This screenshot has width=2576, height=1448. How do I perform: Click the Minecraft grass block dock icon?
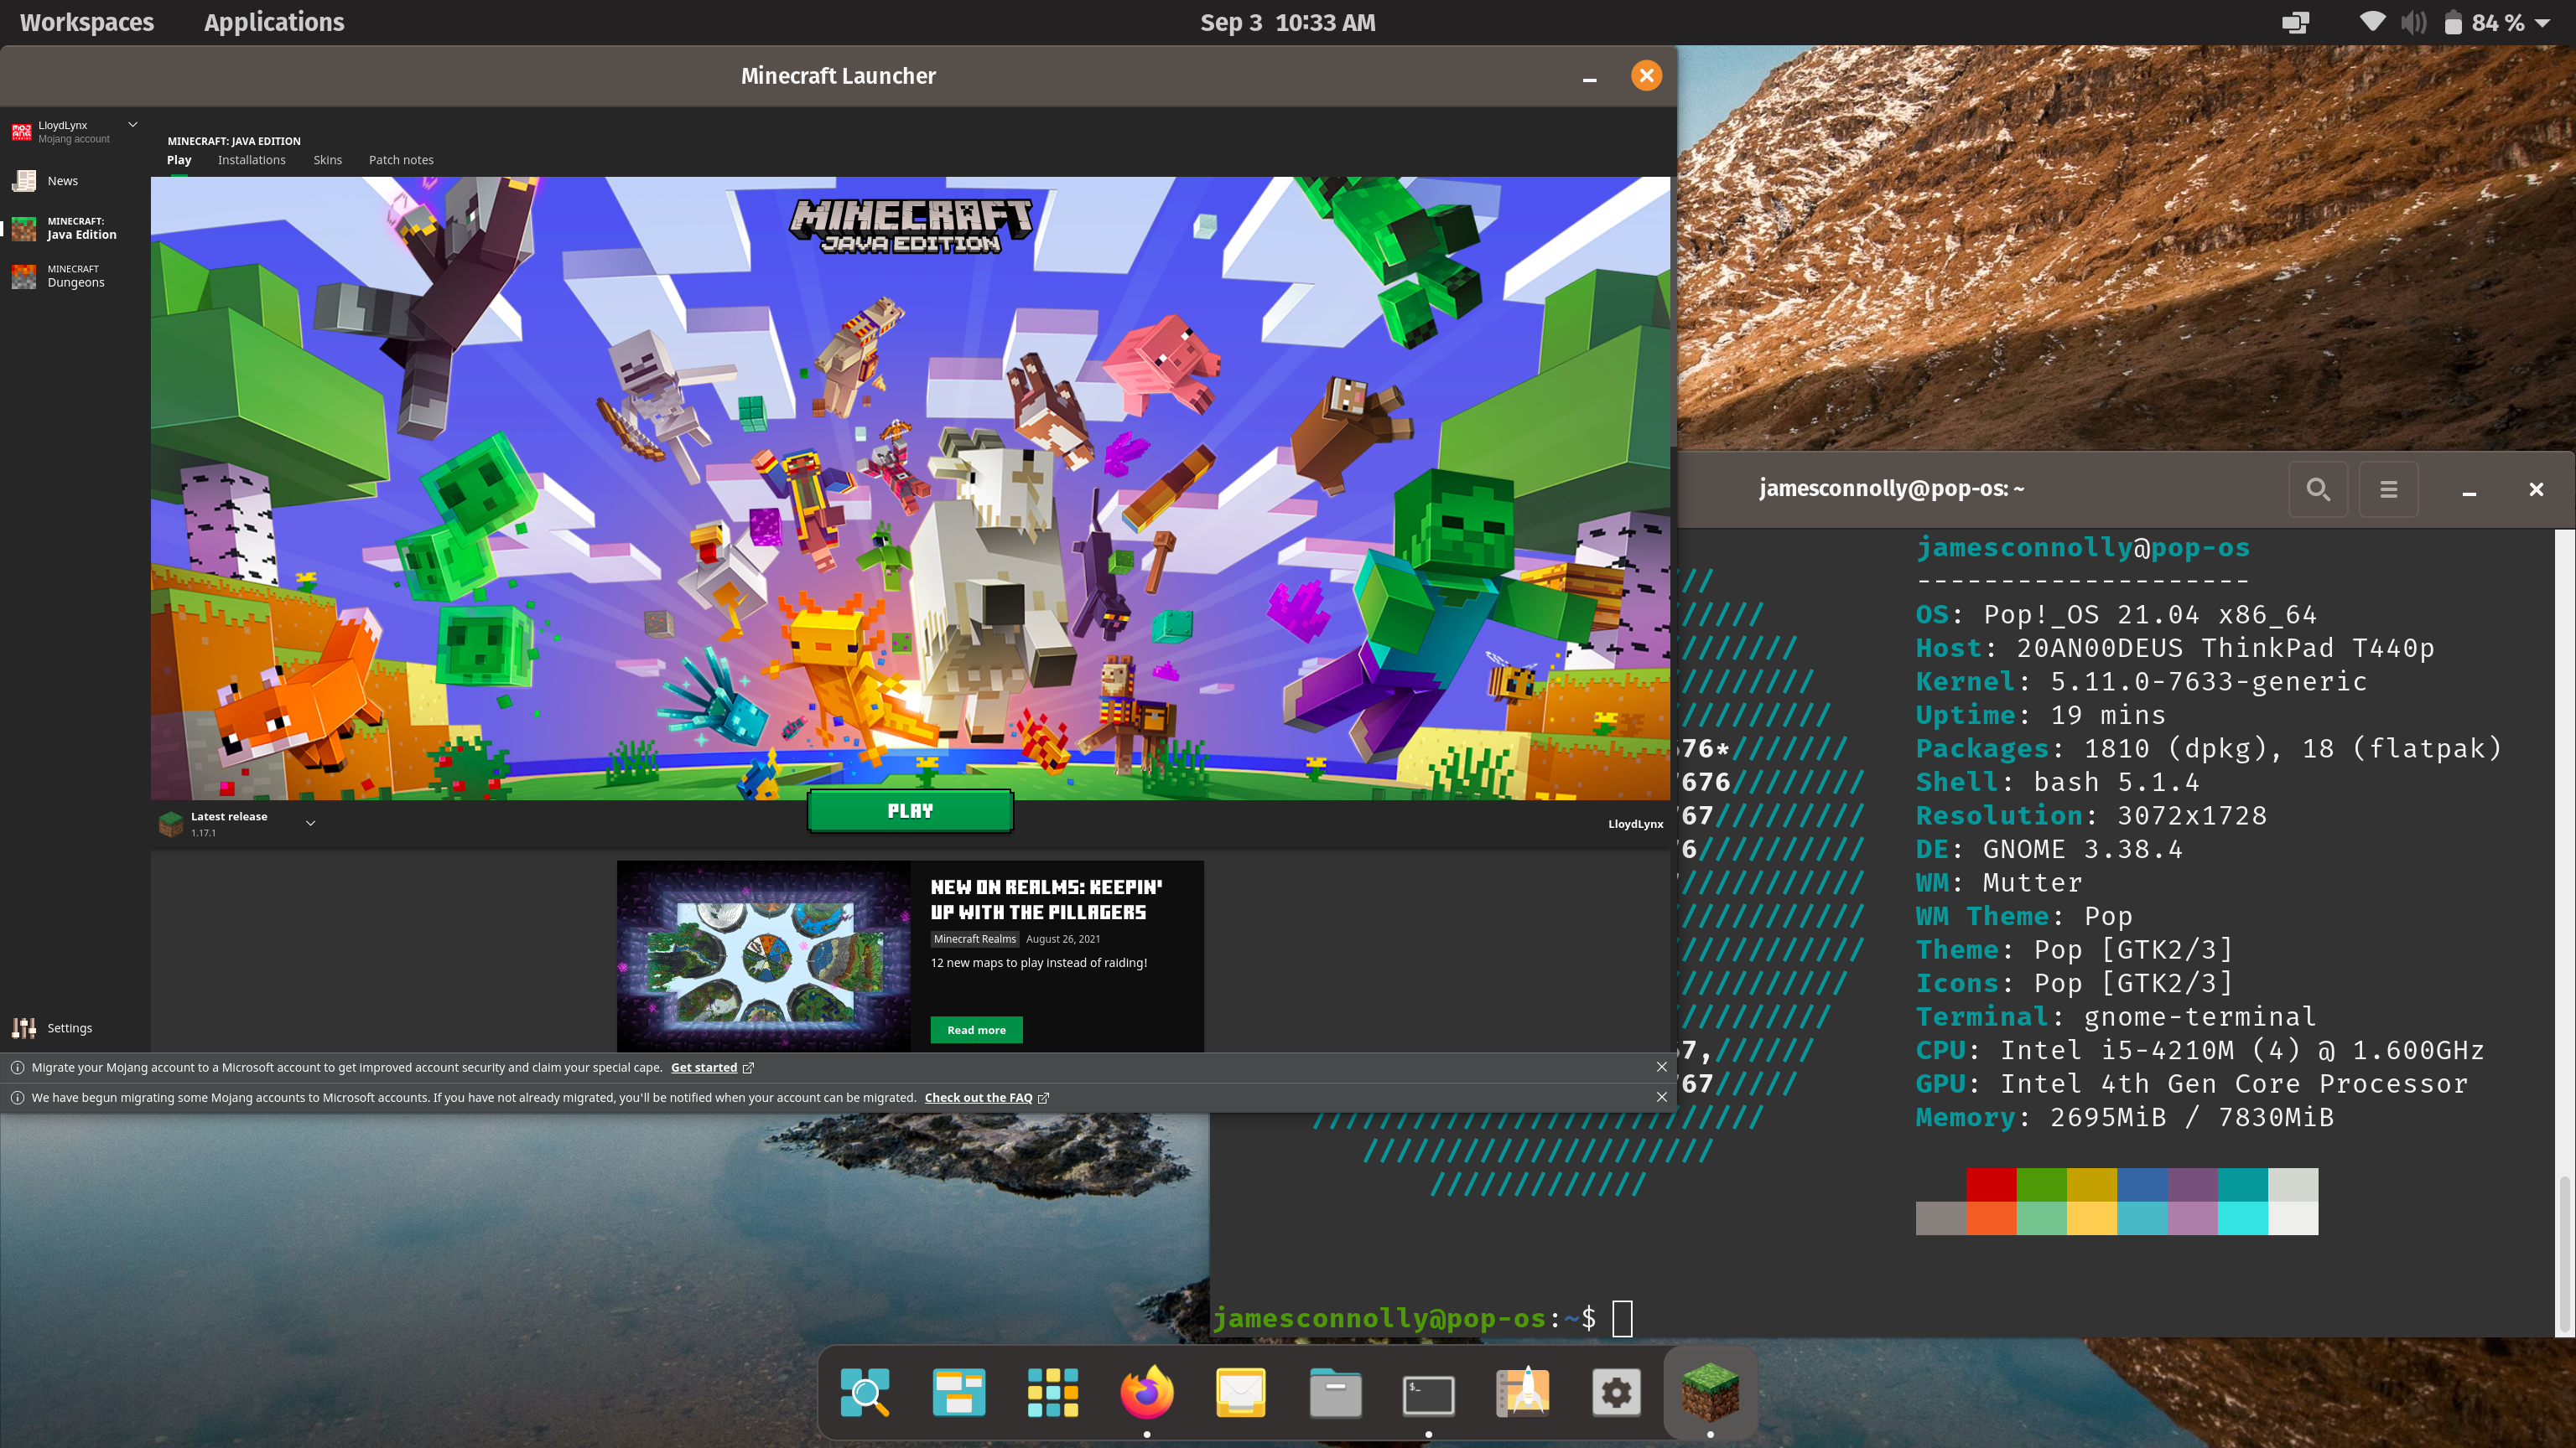1710,1392
